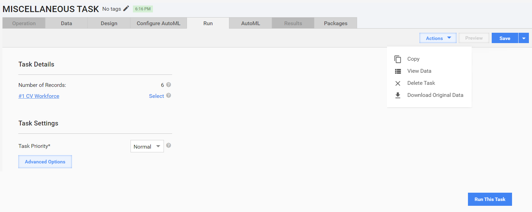This screenshot has height=212, width=532.
Task: Click the pencil icon to edit tags
Action: point(126,9)
